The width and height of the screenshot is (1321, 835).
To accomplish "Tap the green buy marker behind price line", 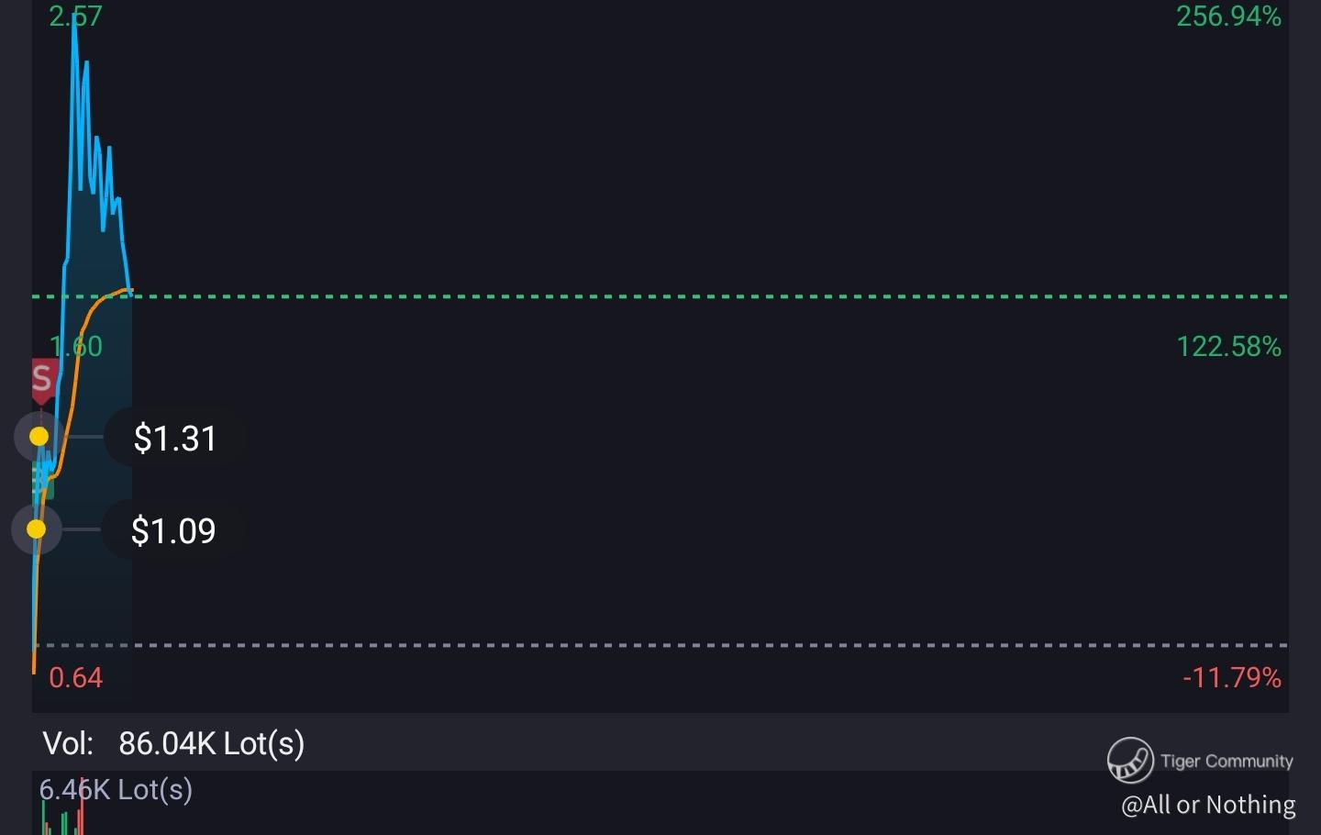I will click(x=42, y=480).
